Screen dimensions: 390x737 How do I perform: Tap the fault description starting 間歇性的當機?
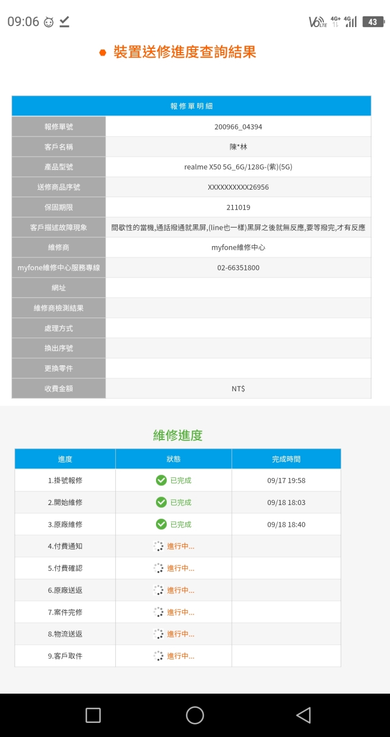tap(238, 228)
